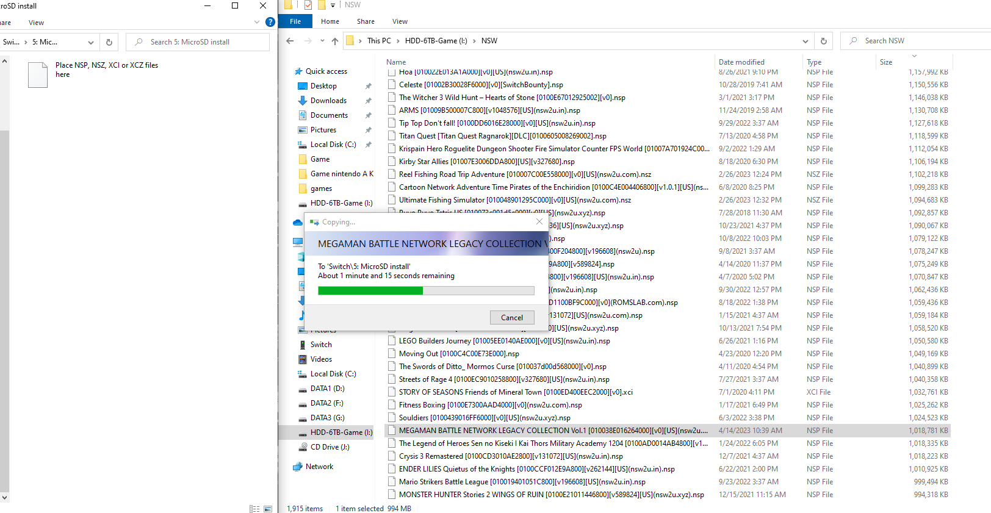Image resolution: width=991 pixels, height=513 pixels.
Task: Go up one folder level arrow
Action: click(x=335, y=41)
